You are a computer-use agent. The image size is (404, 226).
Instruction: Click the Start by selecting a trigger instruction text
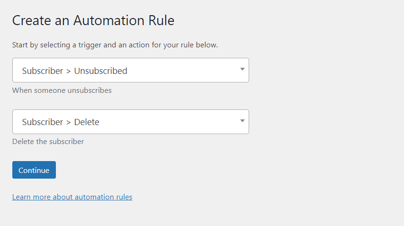click(115, 45)
